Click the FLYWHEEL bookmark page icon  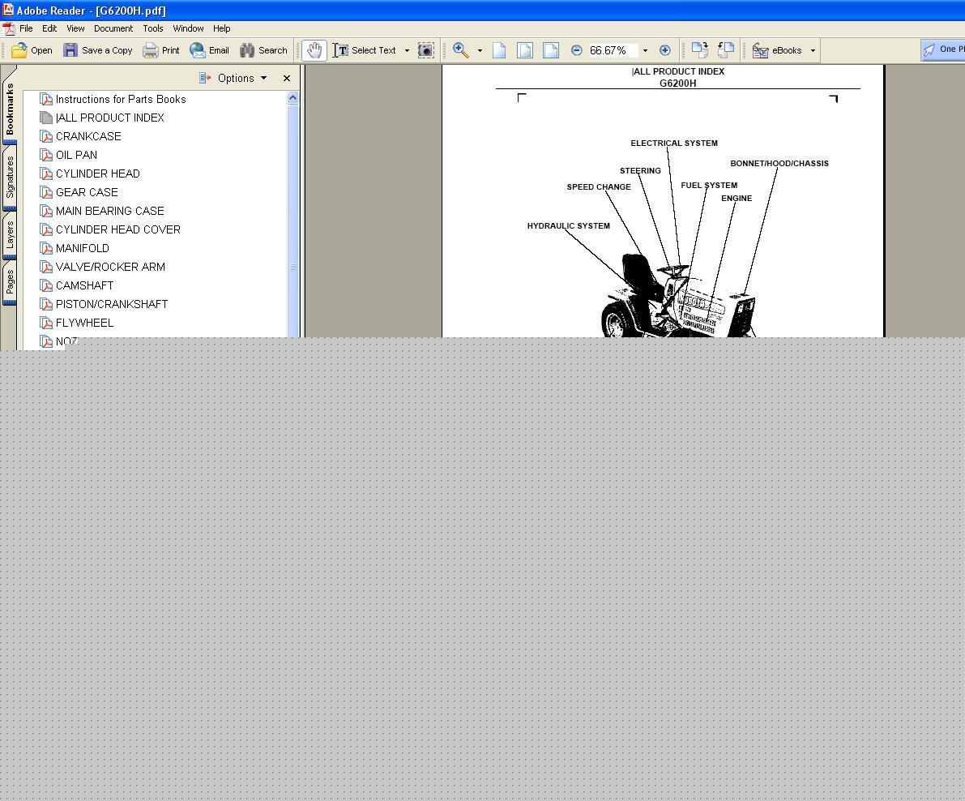[x=46, y=323]
